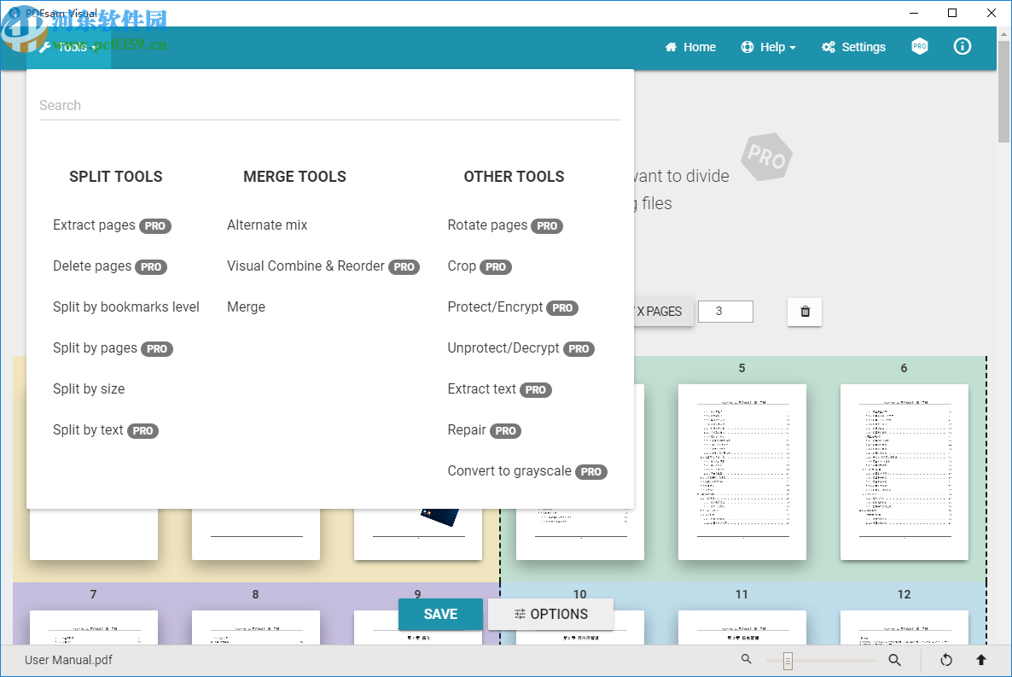The height and width of the screenshot is (677, 1012).
Task: Open Visual Combine & Reorder tool
Action: coord(323,266)
